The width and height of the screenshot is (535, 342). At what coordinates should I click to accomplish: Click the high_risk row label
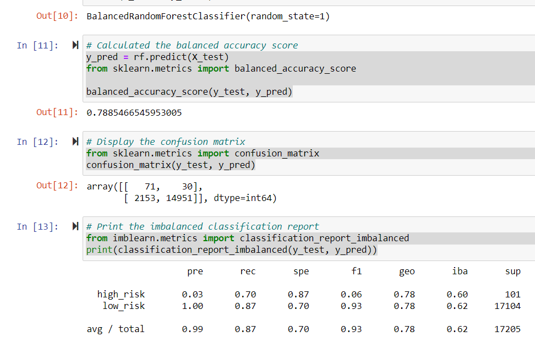click(x=121, y=294)
